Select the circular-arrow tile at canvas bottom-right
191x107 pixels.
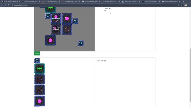click(81, 43)
